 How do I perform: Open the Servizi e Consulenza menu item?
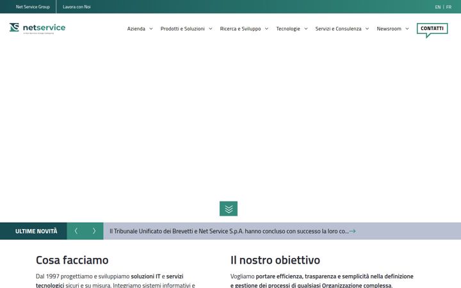339,29
